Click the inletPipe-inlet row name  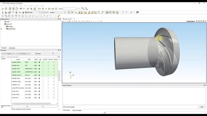[16, 78]
